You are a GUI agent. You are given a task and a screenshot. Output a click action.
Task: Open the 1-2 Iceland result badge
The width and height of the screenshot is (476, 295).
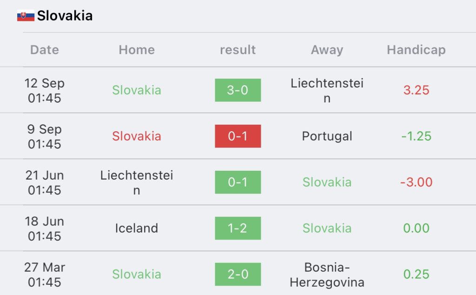click(238, 228)
